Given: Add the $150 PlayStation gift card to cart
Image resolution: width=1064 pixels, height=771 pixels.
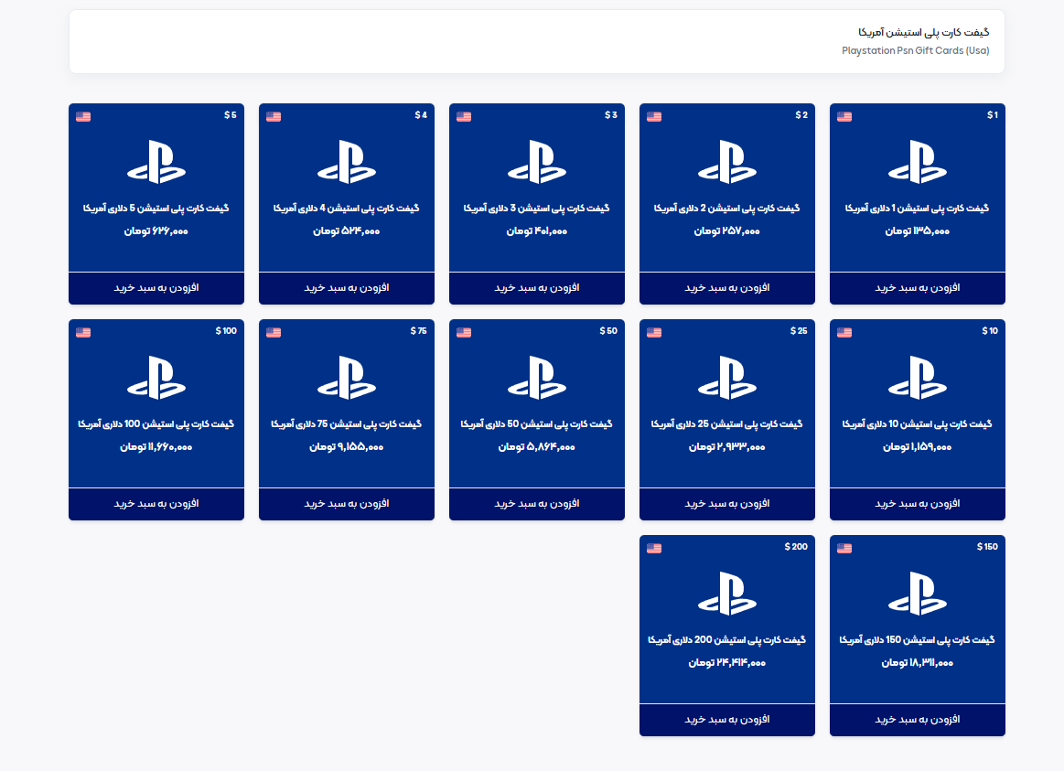Looking at the screenshot, I should click(917, 720).
